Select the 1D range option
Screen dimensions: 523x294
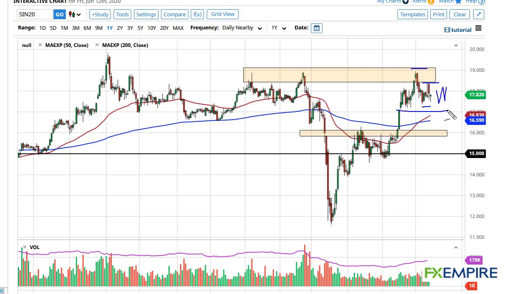tap(42, 28)
